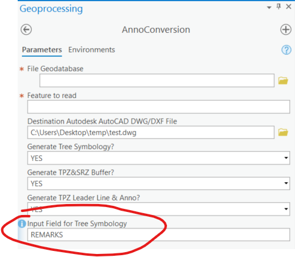Click the File Geodatabase input box
The image size is (295, 257).
pos(157,80)
